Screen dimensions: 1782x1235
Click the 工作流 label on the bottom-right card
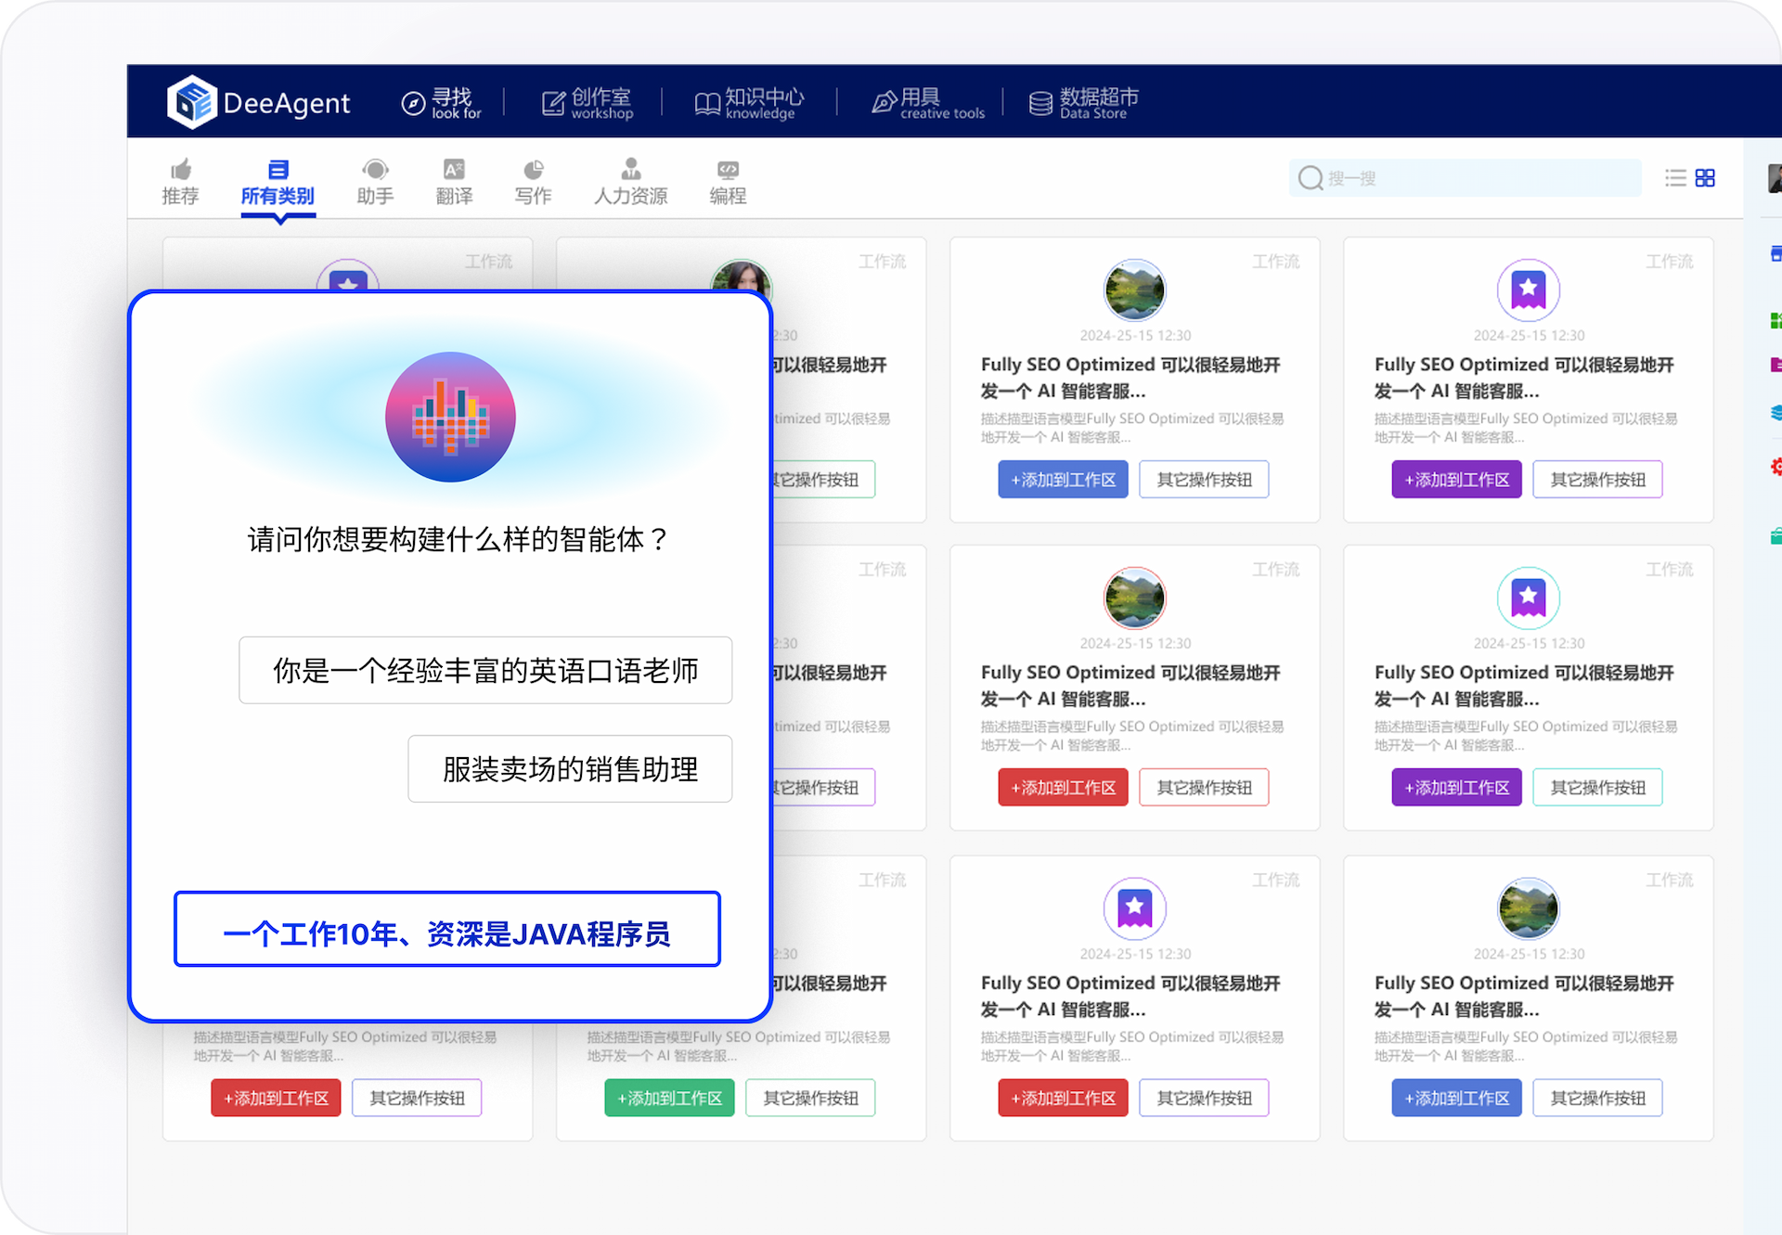(1669, 880)
